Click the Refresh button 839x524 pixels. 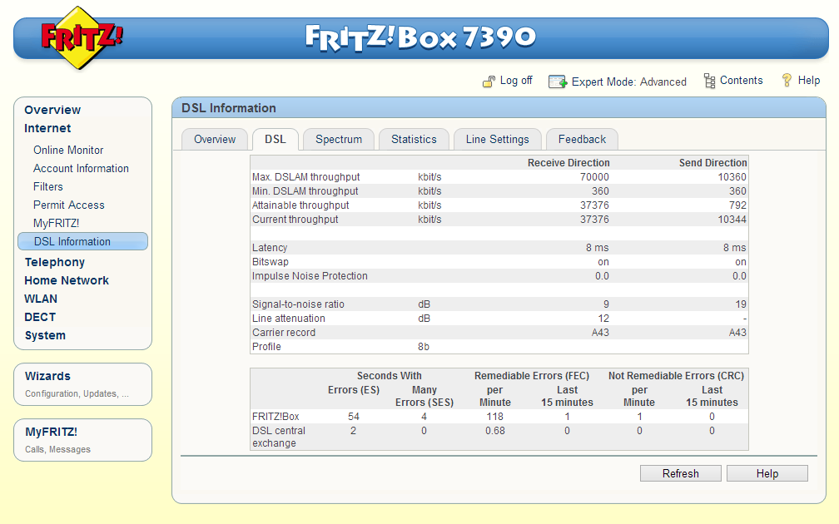click(x=681, y=473)
